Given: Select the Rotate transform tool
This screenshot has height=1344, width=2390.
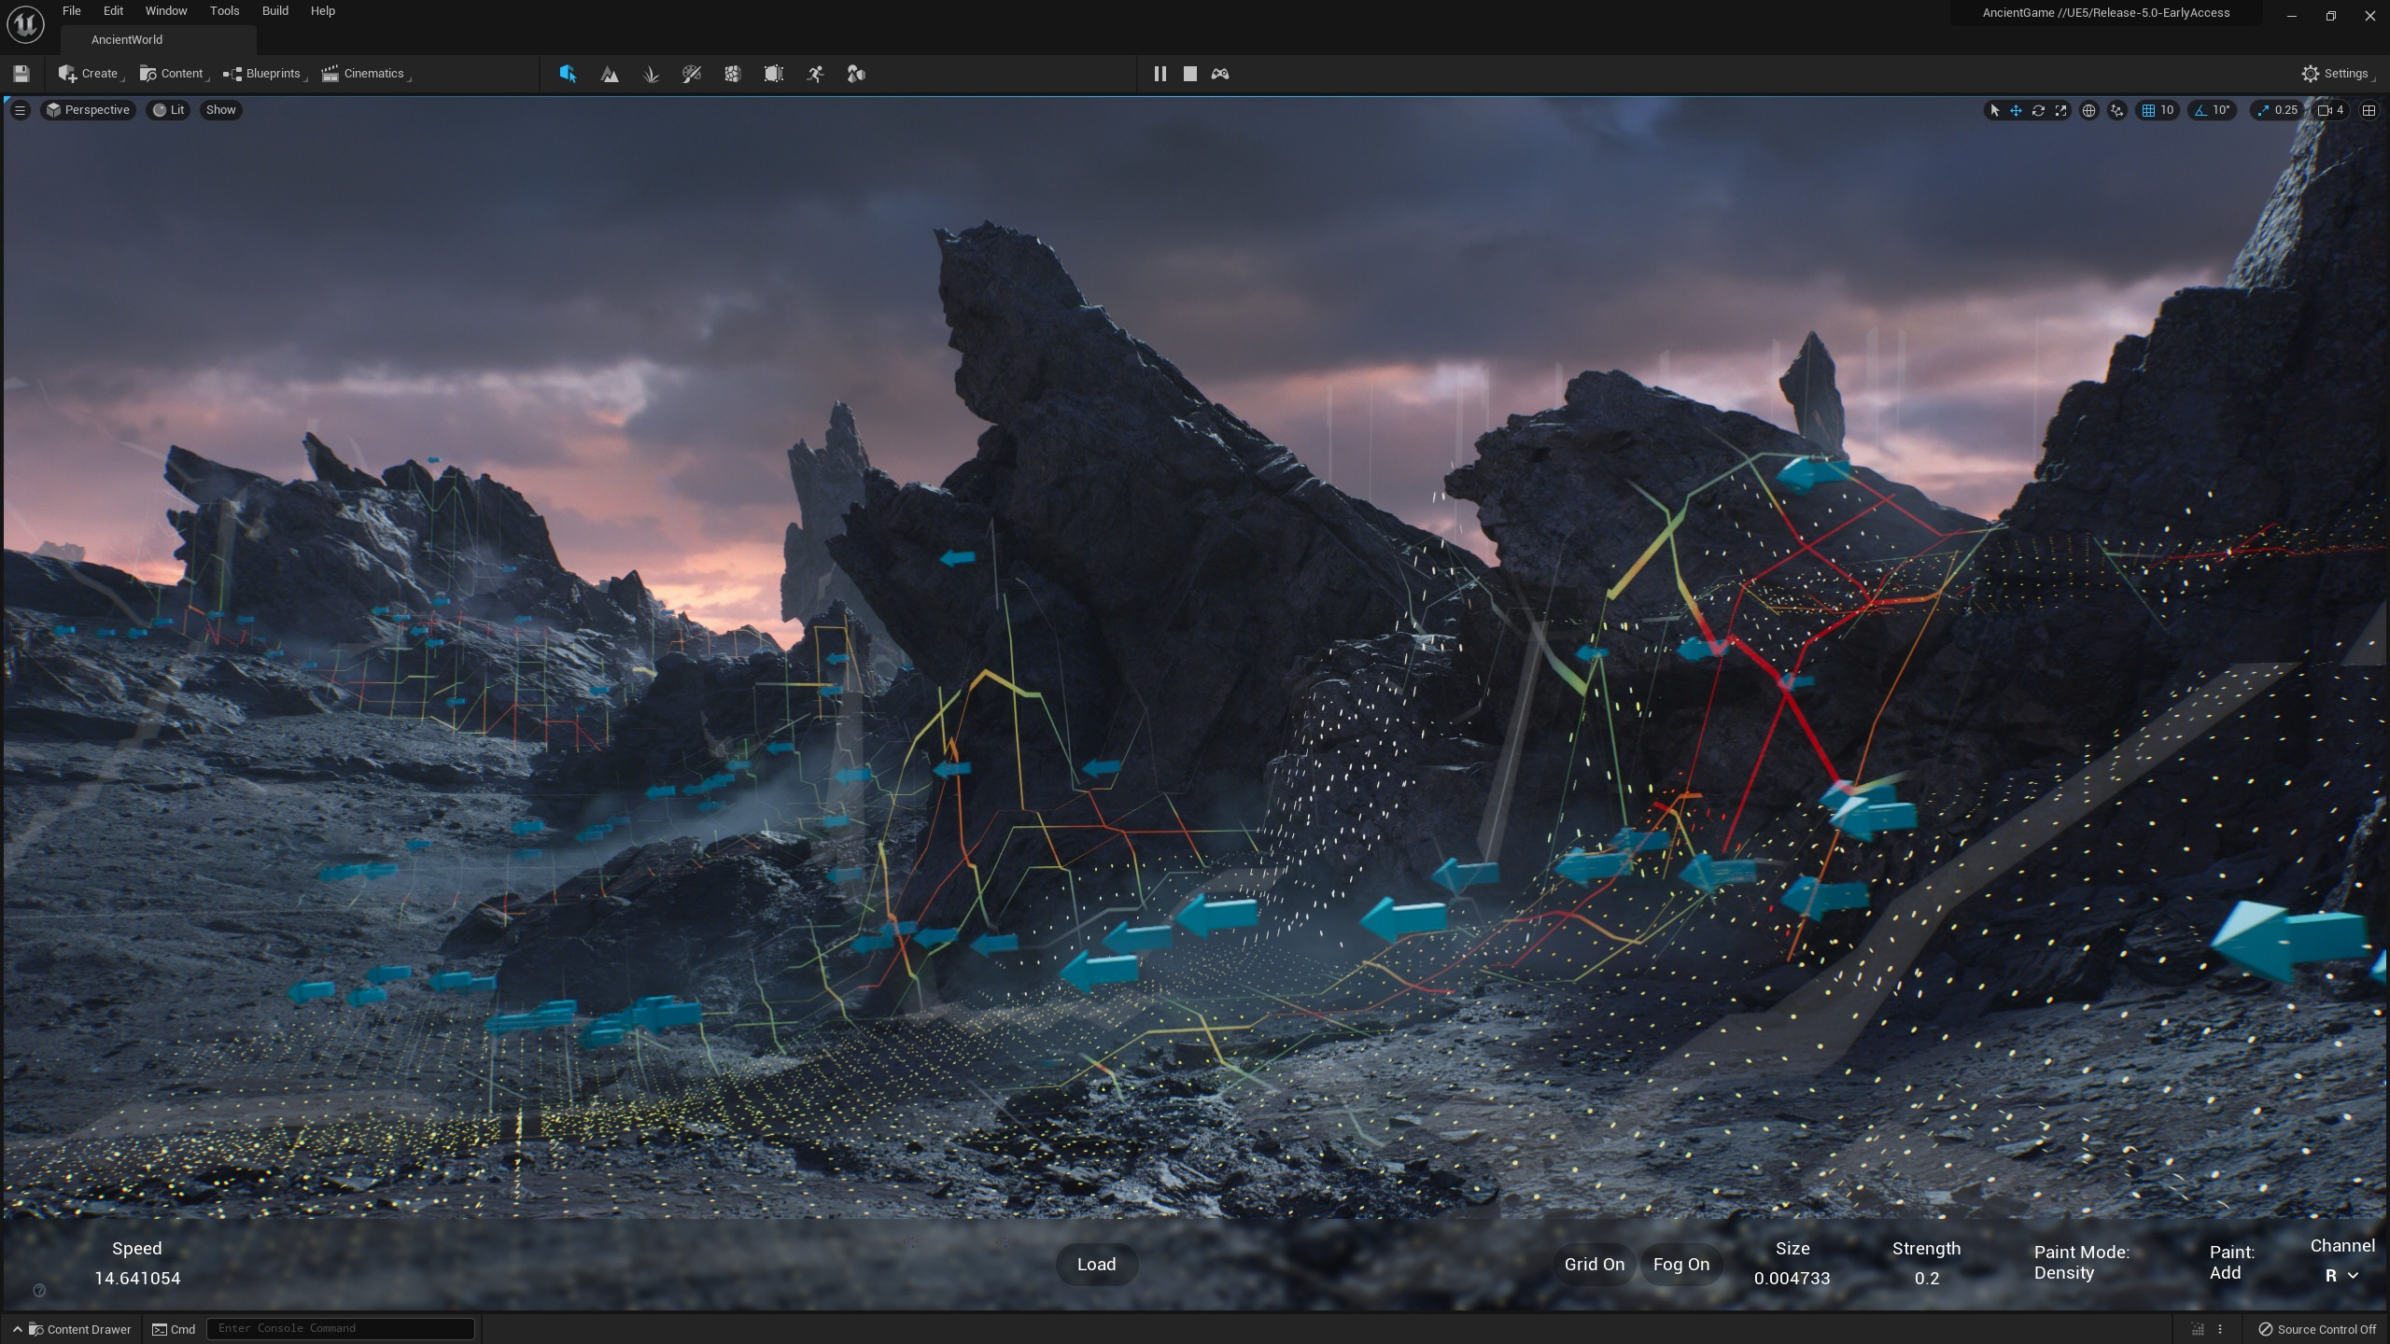Looking at the screenshot, I should [2038, 109].
